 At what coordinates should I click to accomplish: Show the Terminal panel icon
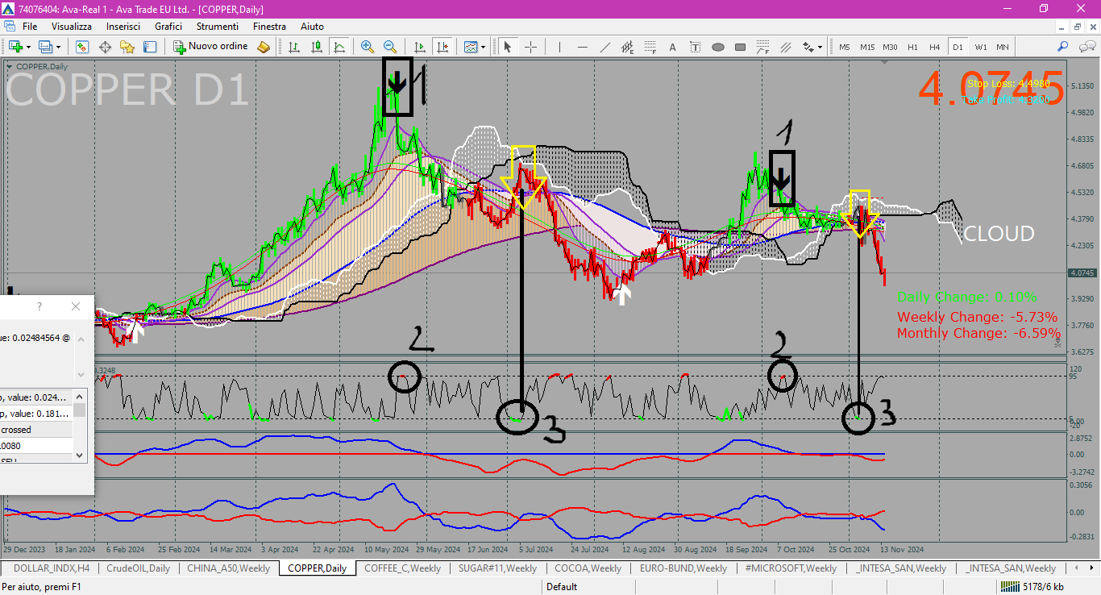(x=150, y=47)
